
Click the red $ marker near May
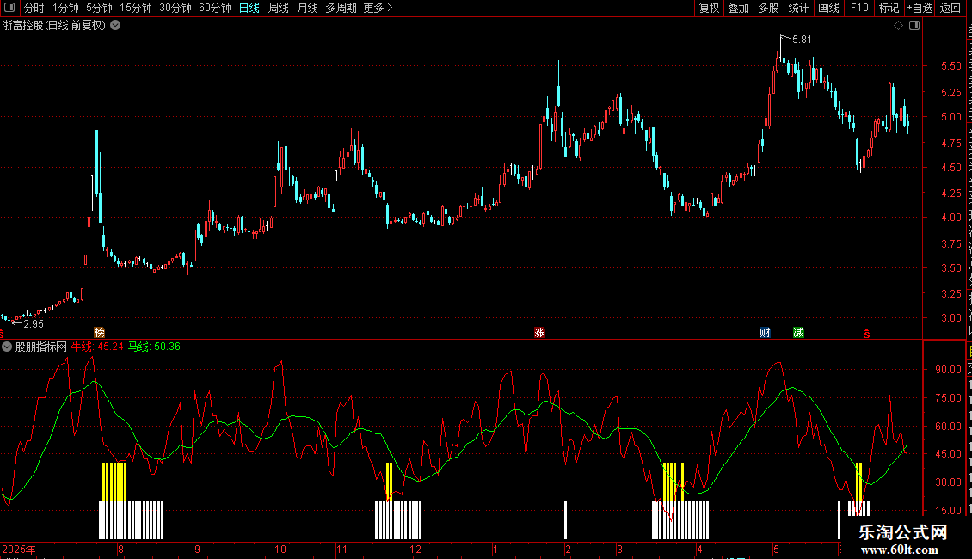pos(866,334)
